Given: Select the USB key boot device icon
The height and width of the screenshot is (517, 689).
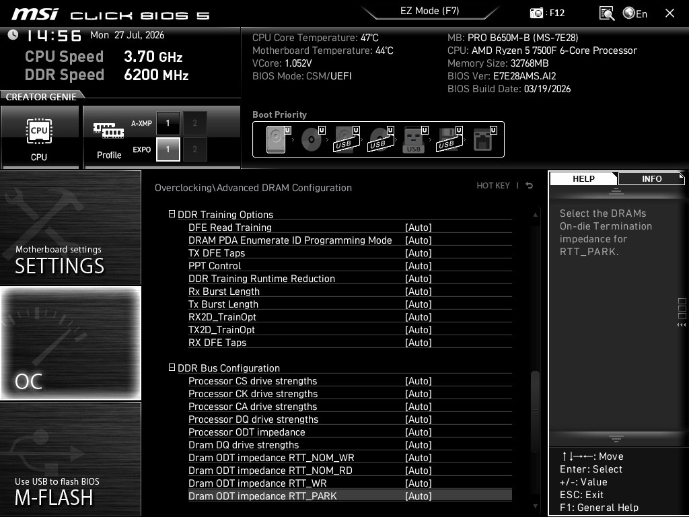Looking at the screenshot, I should click(414, 139).
